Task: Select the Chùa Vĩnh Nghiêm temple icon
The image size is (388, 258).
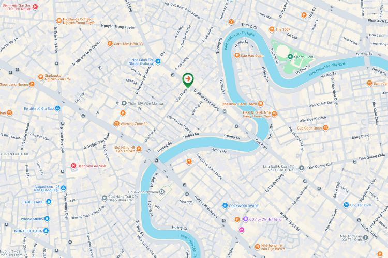Action: (162, 192)
